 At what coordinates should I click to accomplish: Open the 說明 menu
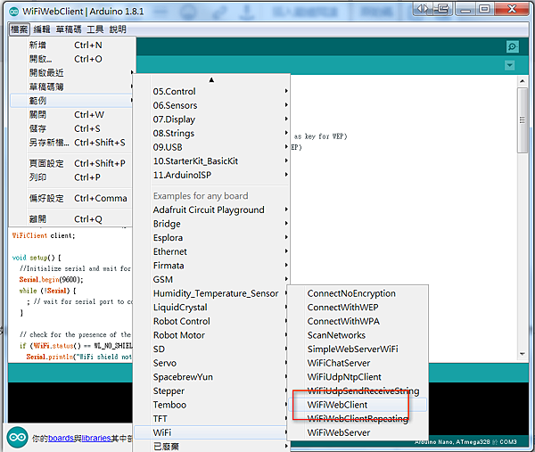click(118, 29)
